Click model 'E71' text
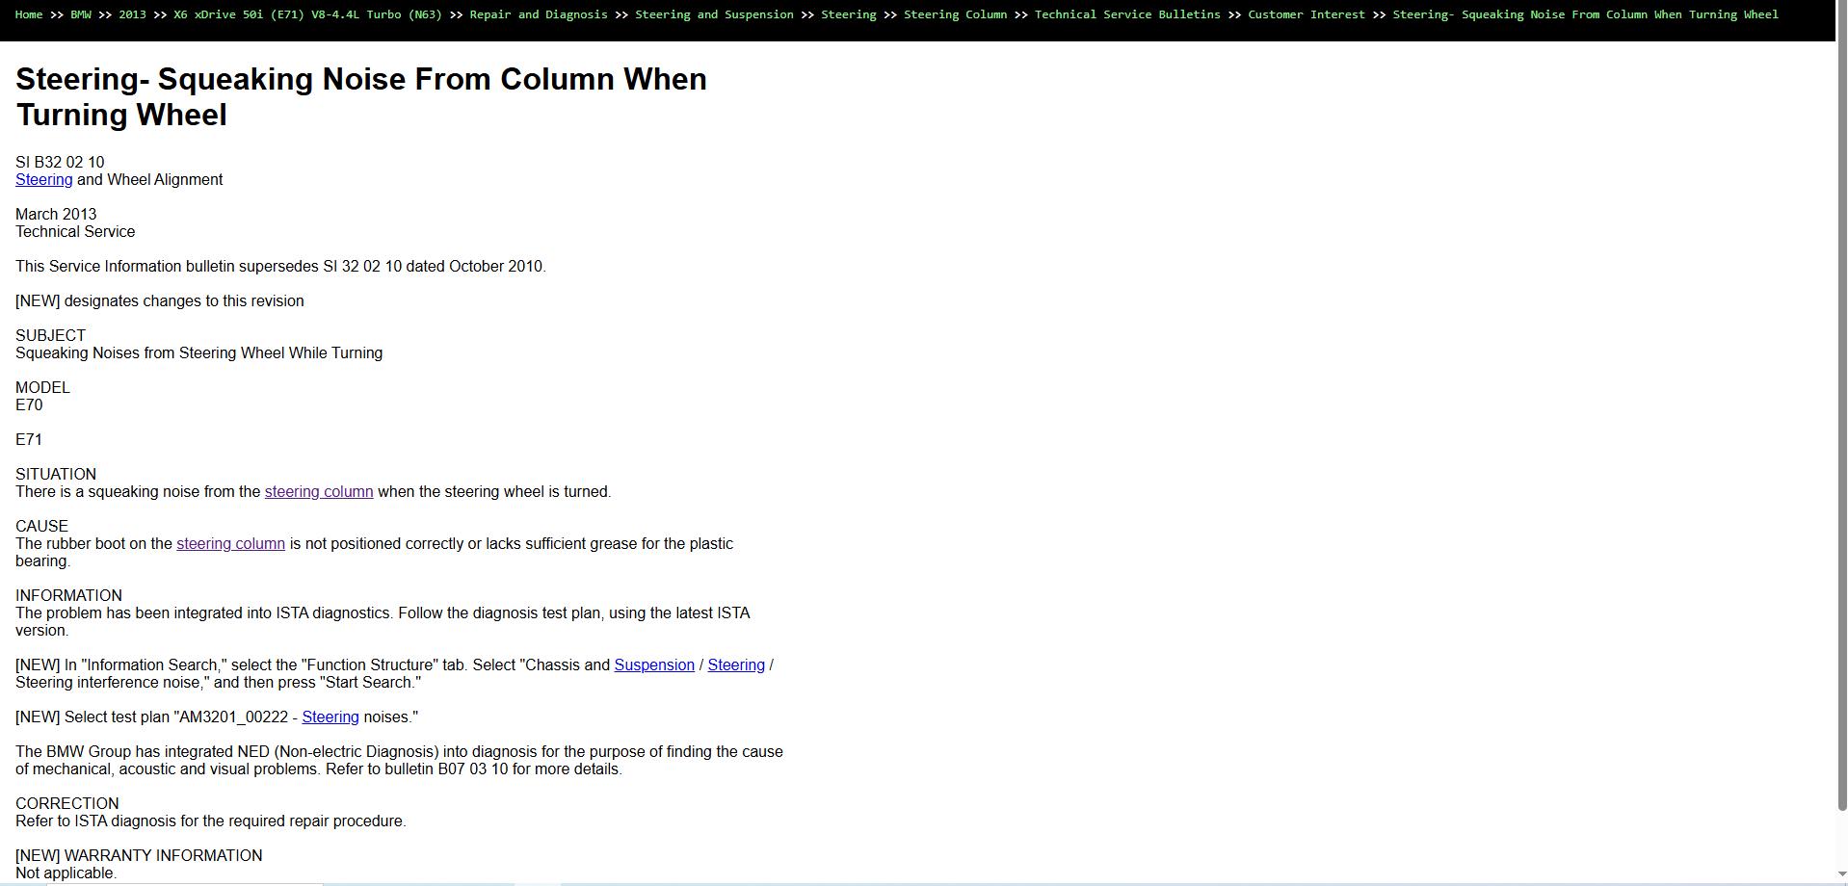 tap(29, 440)
